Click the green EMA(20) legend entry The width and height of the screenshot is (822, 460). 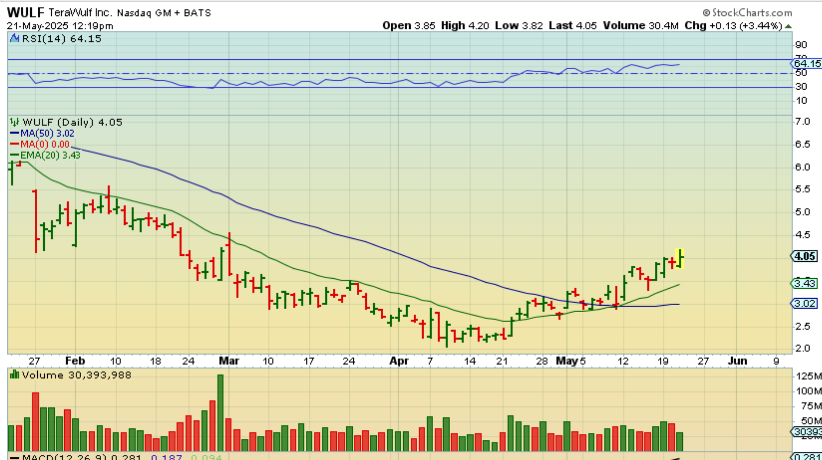[x=50, y=155]
